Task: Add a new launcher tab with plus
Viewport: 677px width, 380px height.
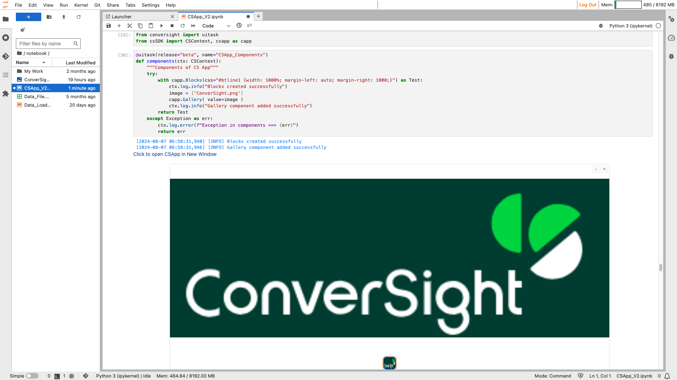Action: [x=258, y=16]
